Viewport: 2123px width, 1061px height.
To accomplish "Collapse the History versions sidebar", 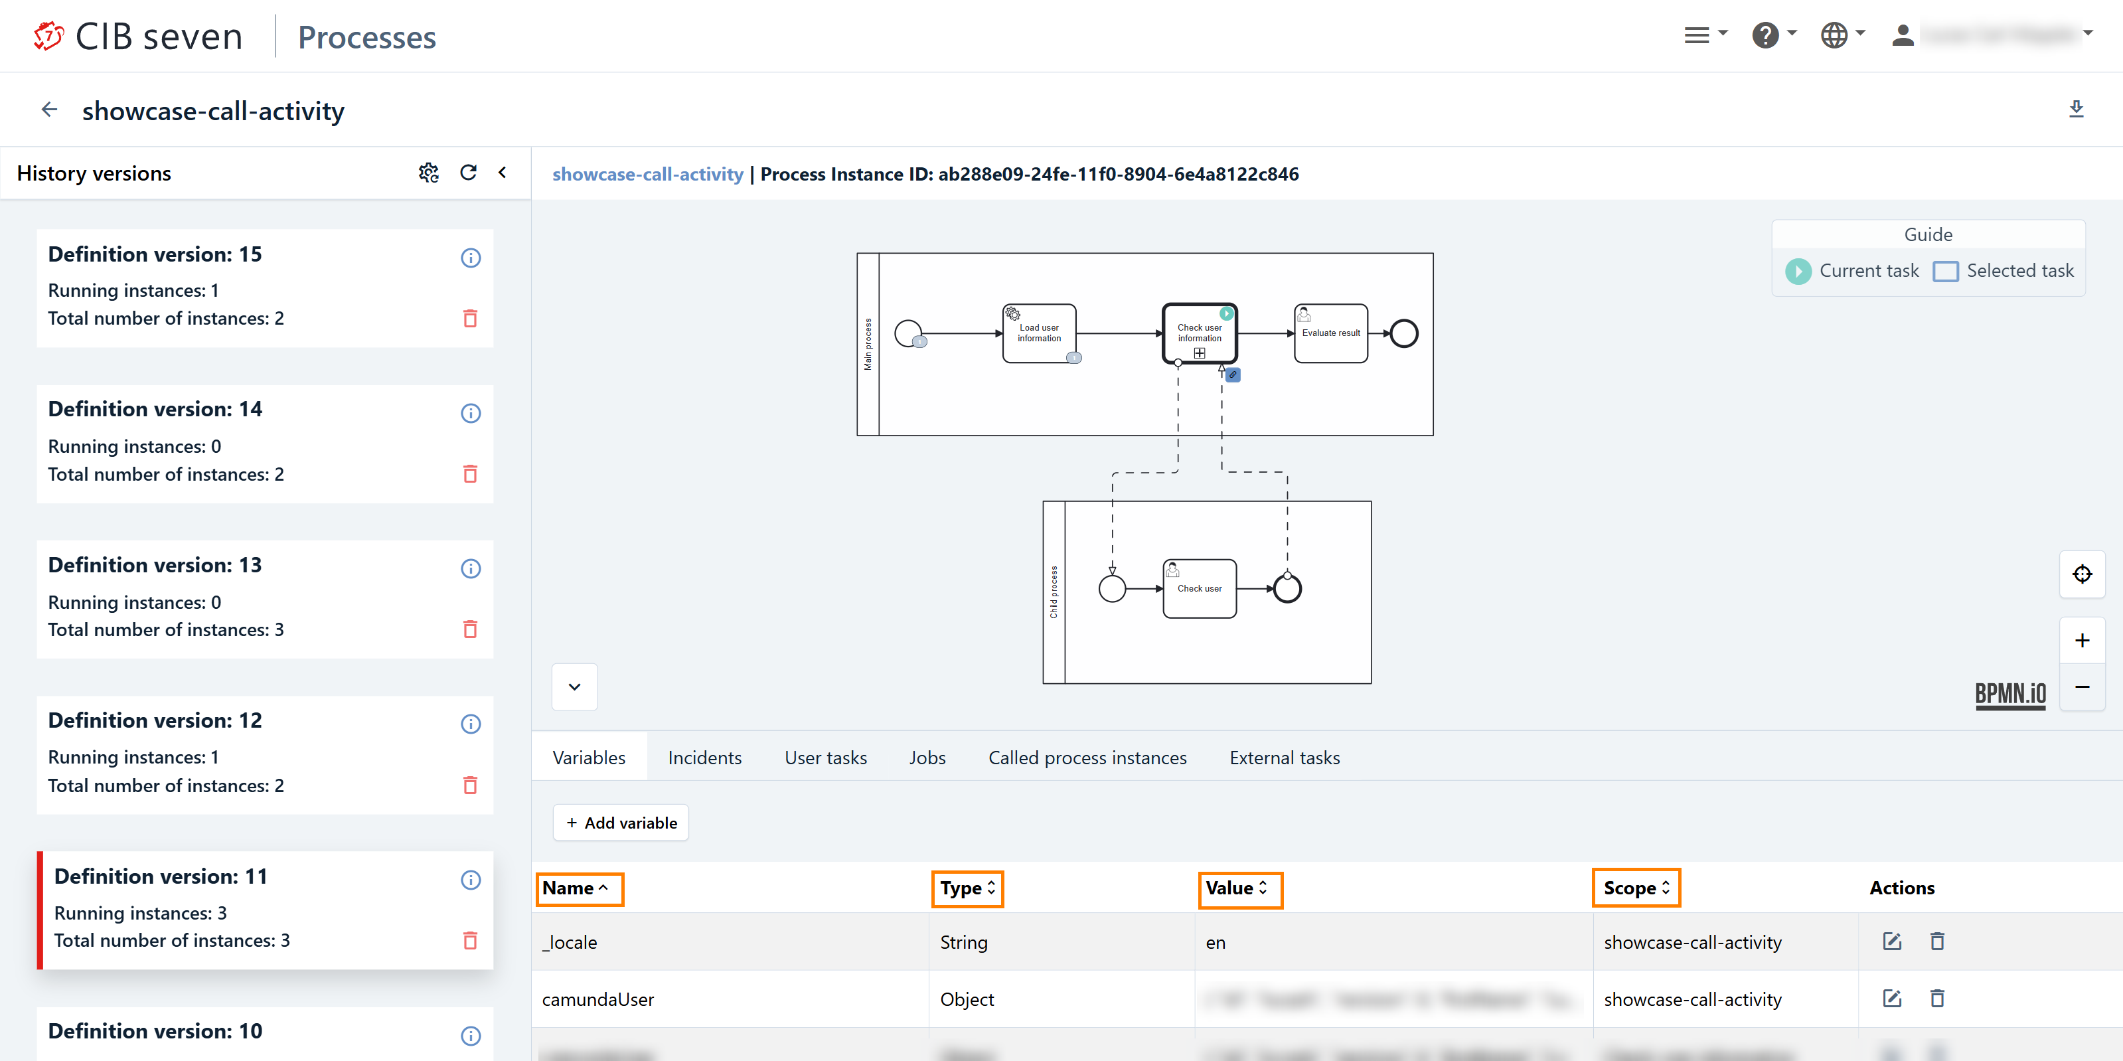I will coord(503,173).
